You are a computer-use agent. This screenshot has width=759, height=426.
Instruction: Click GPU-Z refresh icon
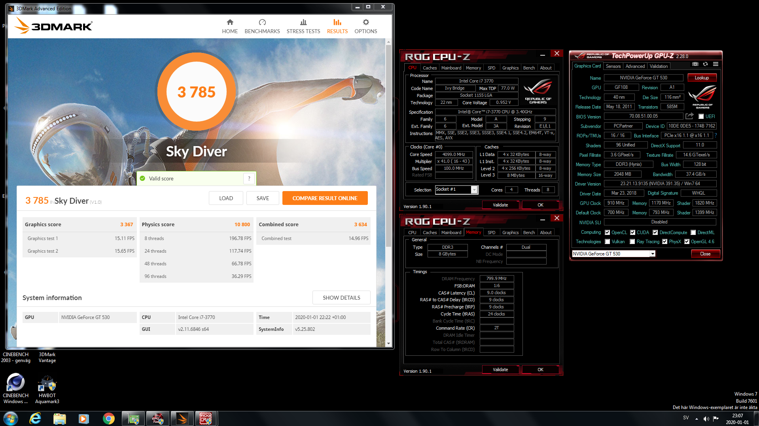point(705,64)
